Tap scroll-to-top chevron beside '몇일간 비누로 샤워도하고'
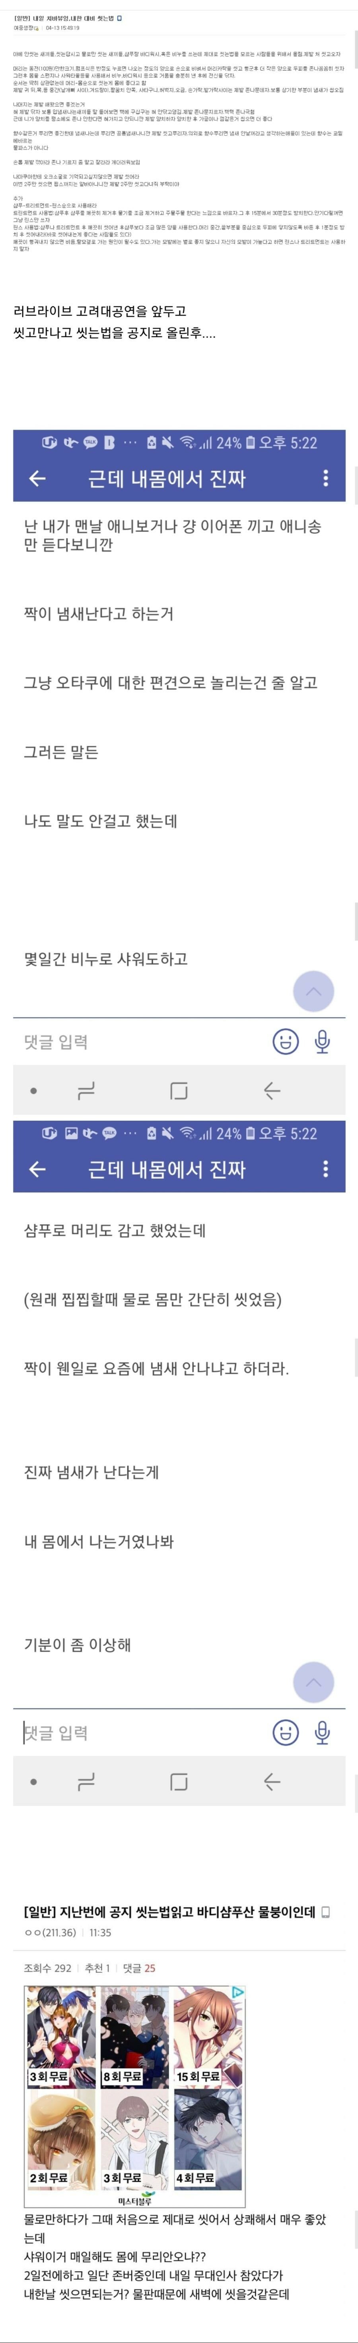The height and width of the screenshot is (2343, 358). [313, 992]
